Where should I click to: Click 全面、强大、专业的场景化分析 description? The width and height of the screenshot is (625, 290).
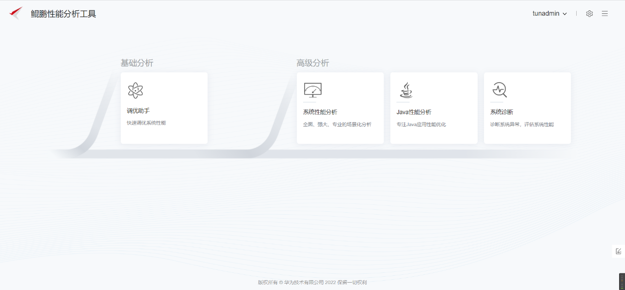click(337, 125)
